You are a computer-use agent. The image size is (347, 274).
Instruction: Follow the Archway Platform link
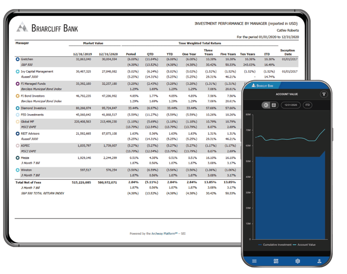click(165, 233)
